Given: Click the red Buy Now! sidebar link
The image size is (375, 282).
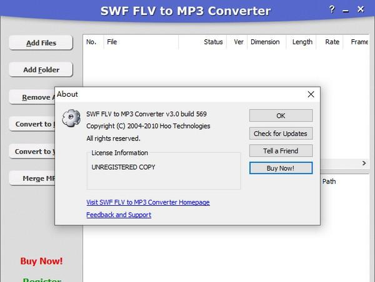Looking at the screenshot, I should point(41,261).
